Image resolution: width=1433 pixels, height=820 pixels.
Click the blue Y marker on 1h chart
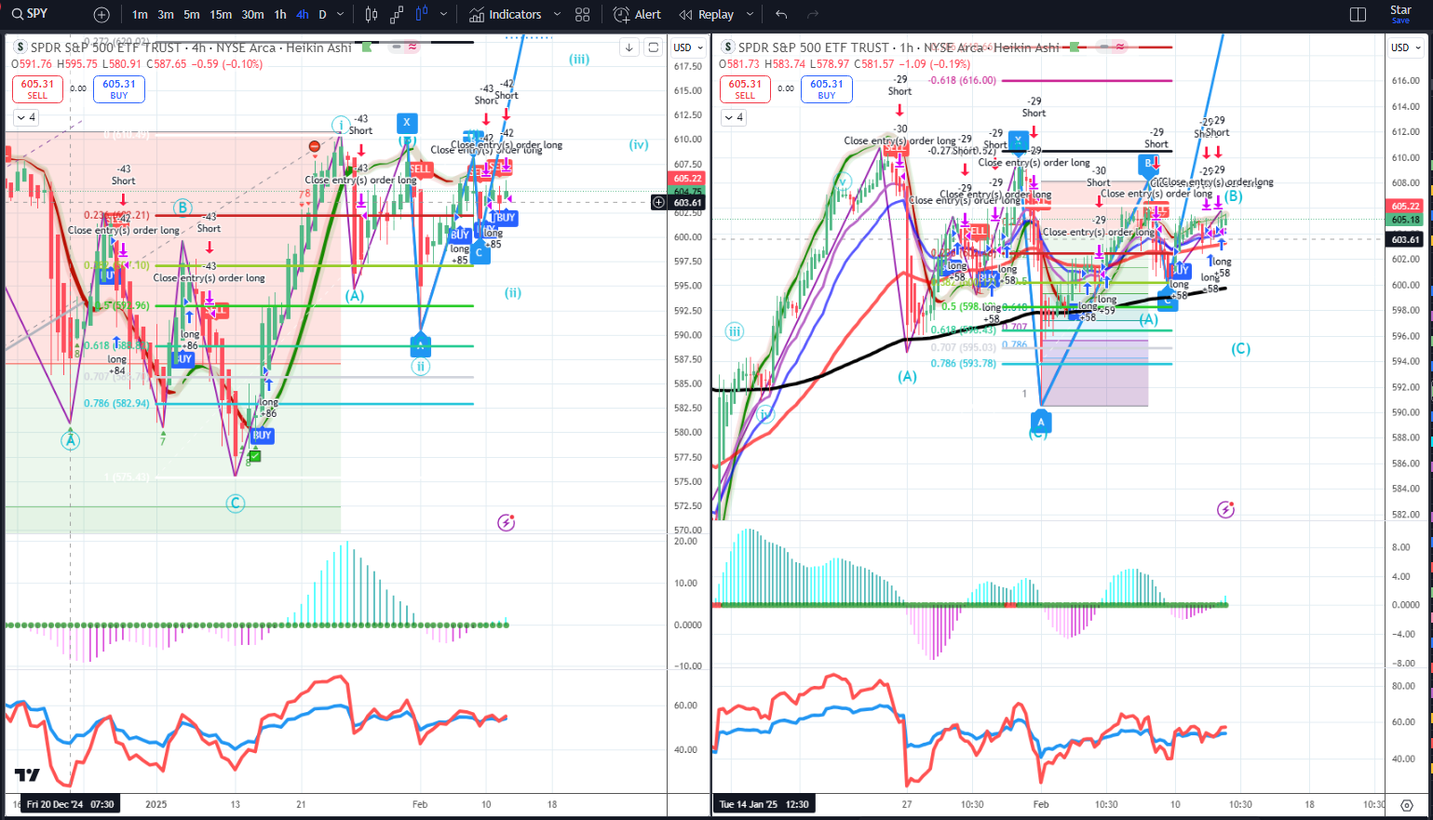point(1019,141)
